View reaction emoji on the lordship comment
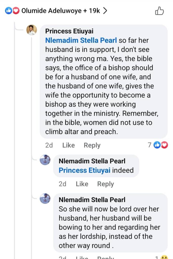 point(164,257)
